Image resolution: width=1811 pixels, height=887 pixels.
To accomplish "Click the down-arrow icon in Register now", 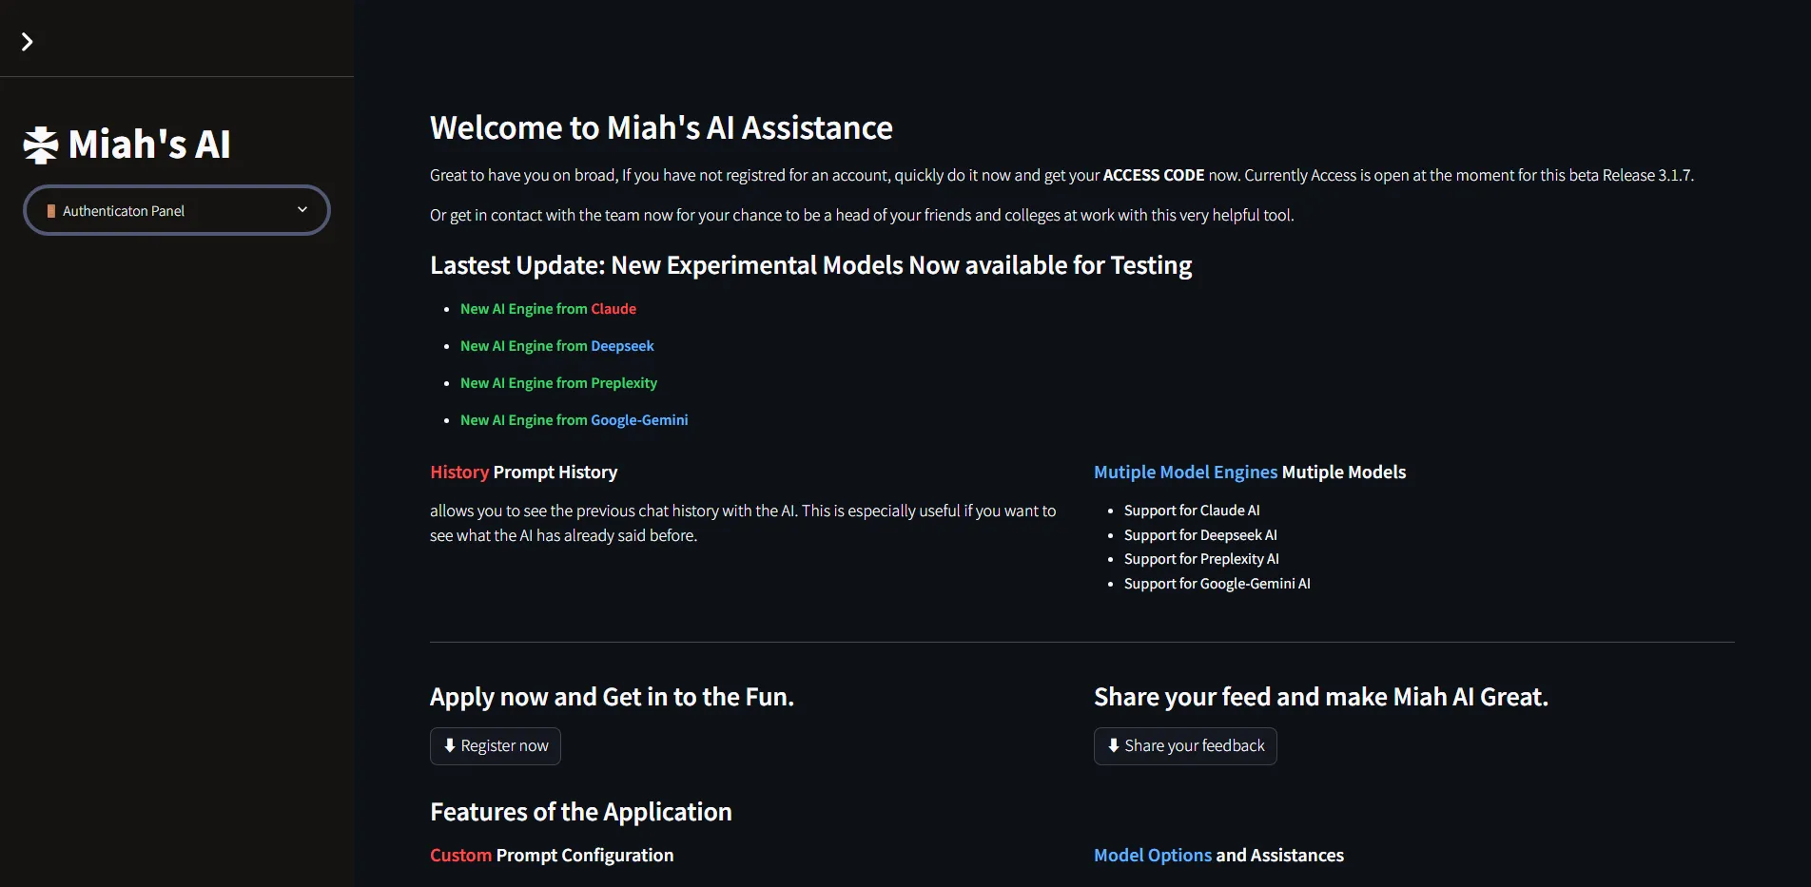I will [x=450, y=745].
